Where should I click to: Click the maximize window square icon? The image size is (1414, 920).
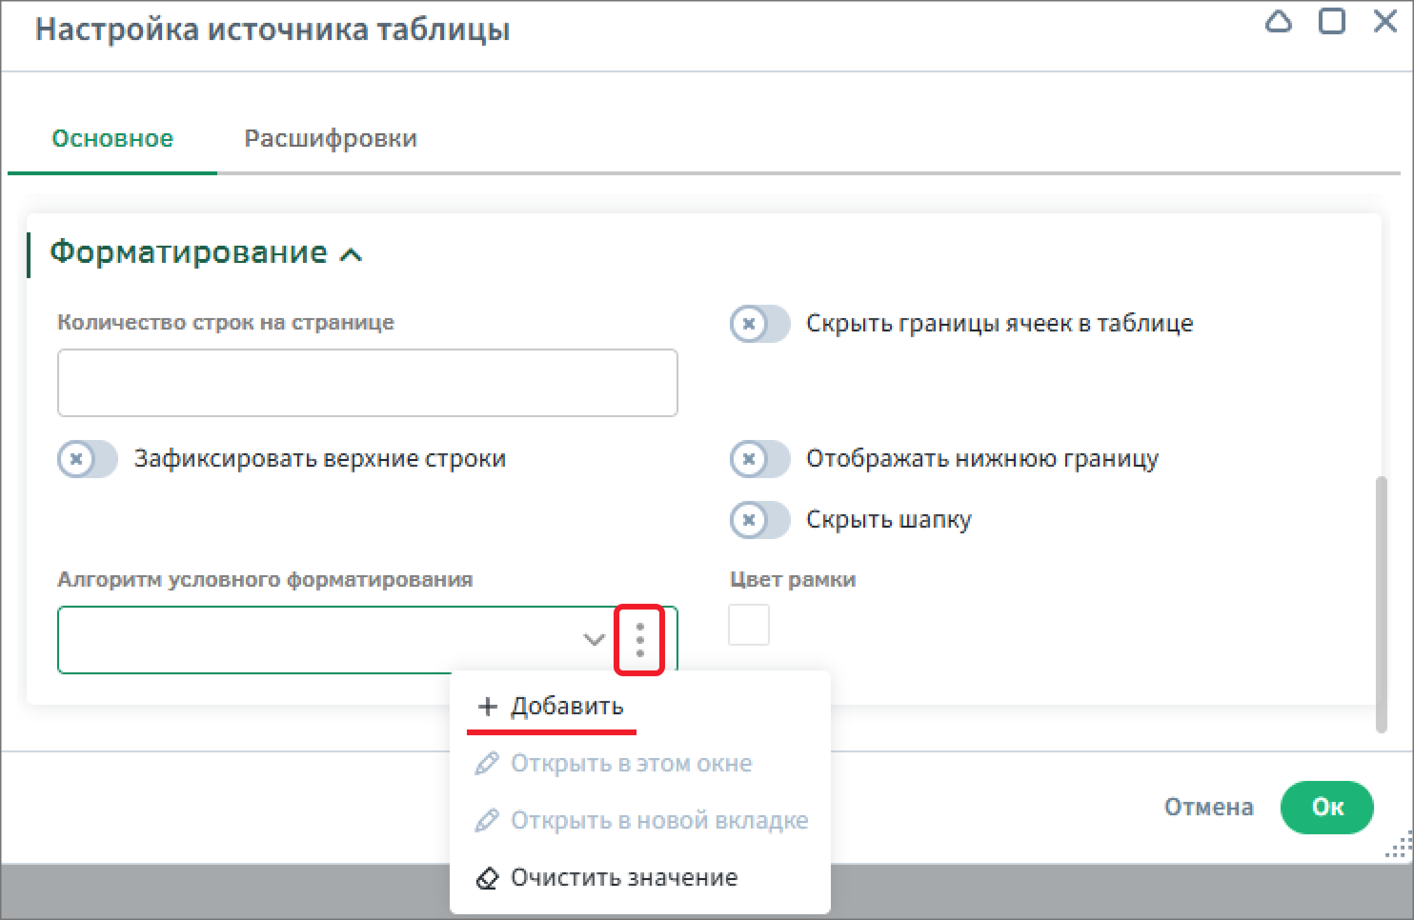(1331, 22)
